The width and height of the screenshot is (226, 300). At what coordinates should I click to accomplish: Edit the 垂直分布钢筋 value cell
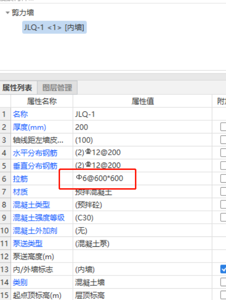pyautogui.click(x=142, y=166)
